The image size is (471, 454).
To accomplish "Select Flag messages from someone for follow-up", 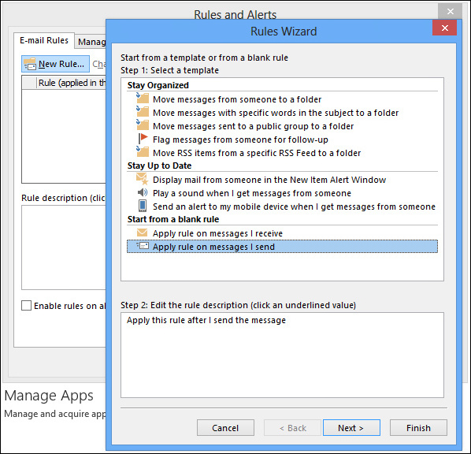I will 240,140.
